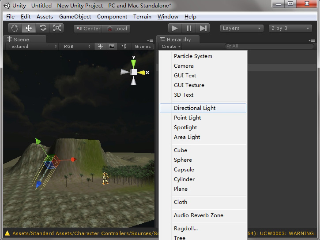320x240 pixels.
Task: Choose Spotlight menu entry
Action: point(203,127)
